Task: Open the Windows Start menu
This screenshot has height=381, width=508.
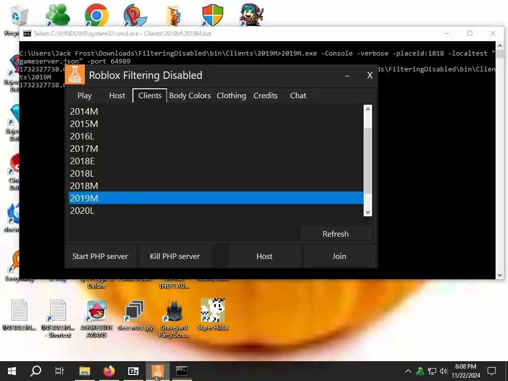Action: [x=12, y=371]
